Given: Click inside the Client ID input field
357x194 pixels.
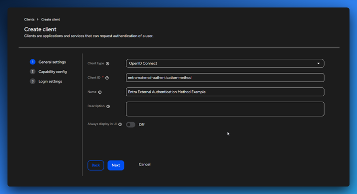Looking at the screenshot, I should (x=225, y=78).
